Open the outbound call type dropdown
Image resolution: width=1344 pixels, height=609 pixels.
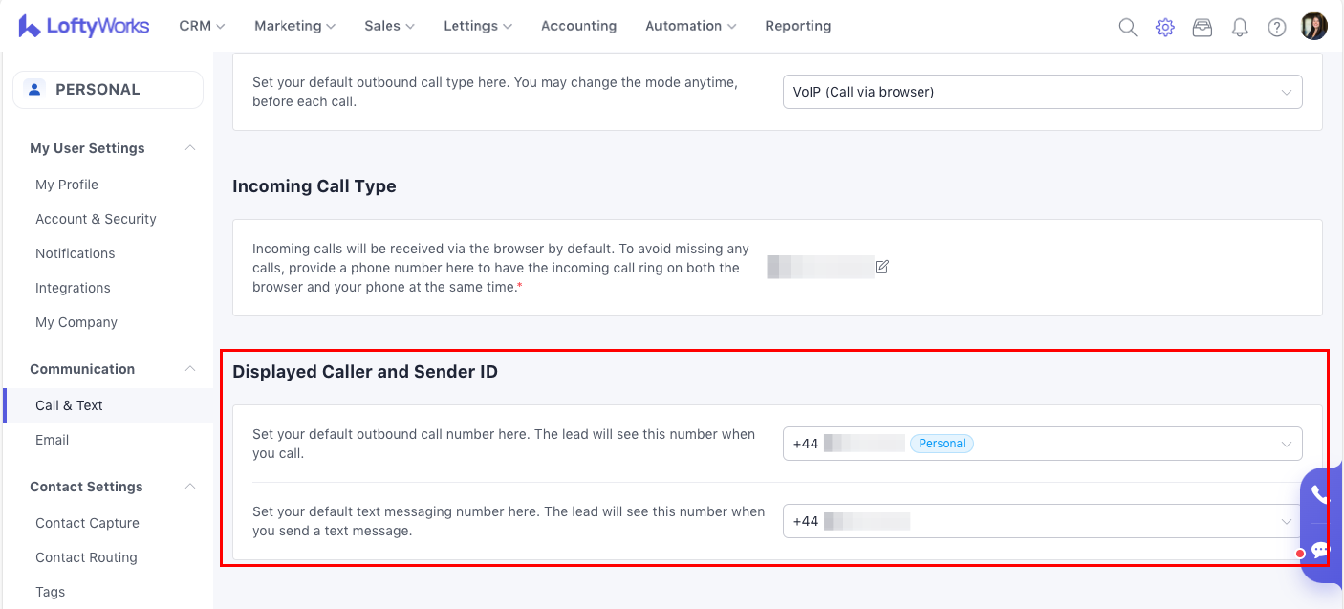point(1042,92)
